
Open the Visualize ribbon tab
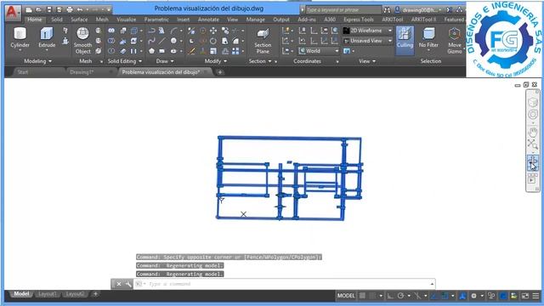click(127, 20)
